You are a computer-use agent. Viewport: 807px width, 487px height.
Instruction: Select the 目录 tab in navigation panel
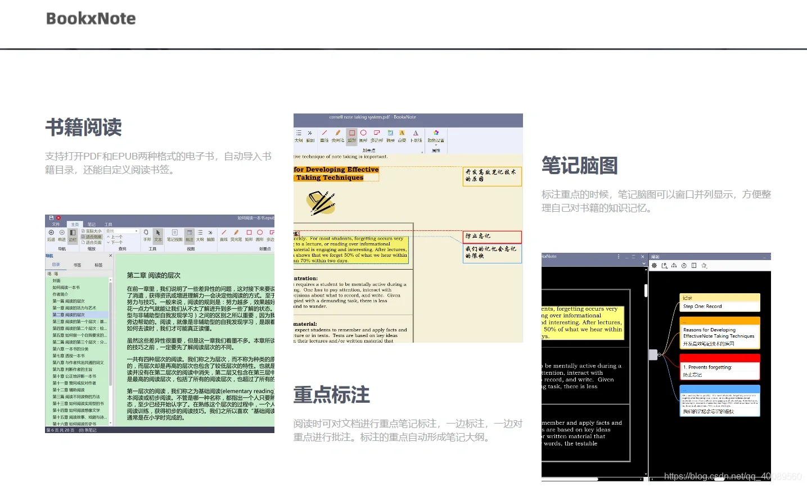pos(56,265)
